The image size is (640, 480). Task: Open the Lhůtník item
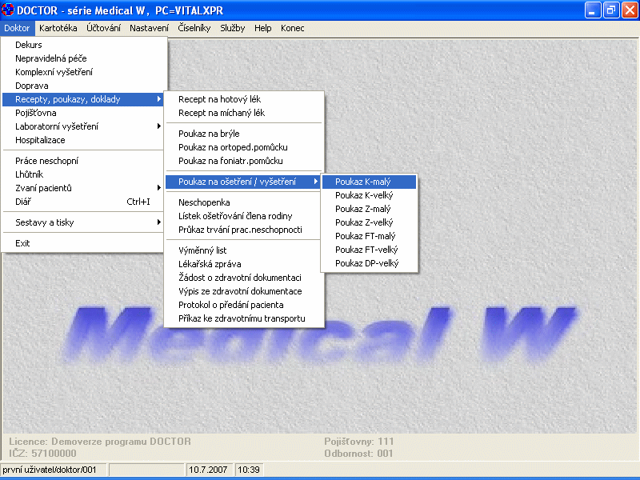click(83, 174)
